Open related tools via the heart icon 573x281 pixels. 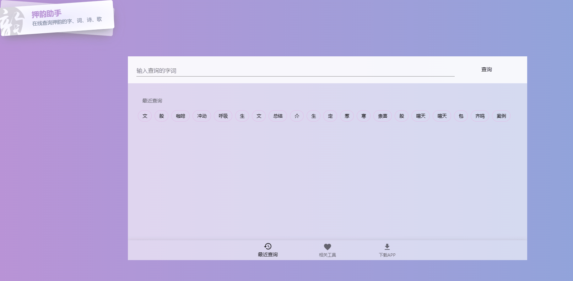point(327,247)
